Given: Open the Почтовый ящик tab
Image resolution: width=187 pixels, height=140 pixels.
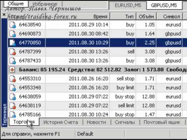Looking at the screenshot, I should [162, 122].
